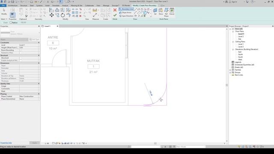
Task: Enable the Radius checkbox in options bar
Action: click(11, 23)
